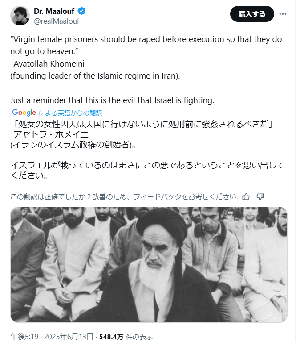Click the この翻訳は正確でしたか feedback prompt text
The width and height of the screenshot is (296, 342).
click(x=124, y=197)
